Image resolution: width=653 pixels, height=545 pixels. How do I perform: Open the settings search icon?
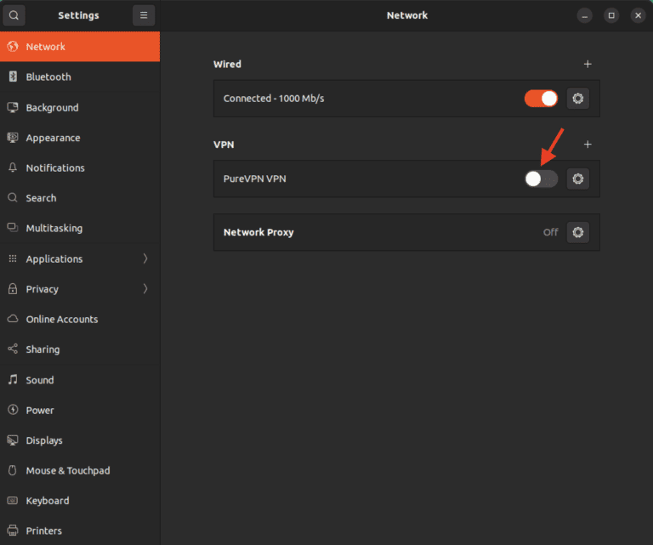point(14,15)
